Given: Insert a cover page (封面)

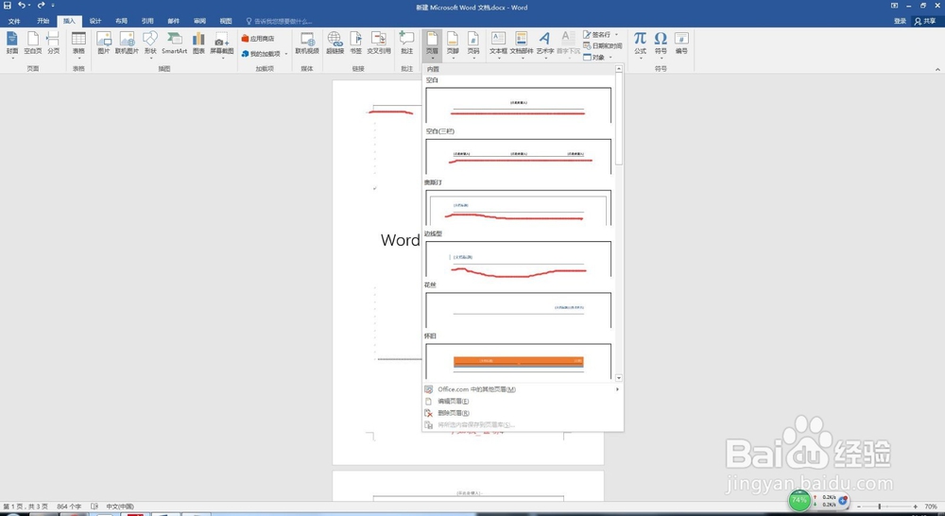Looking at the screenshot, I should 12,43.
